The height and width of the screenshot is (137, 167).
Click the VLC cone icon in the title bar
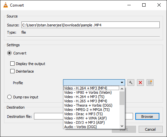point(6,5)
